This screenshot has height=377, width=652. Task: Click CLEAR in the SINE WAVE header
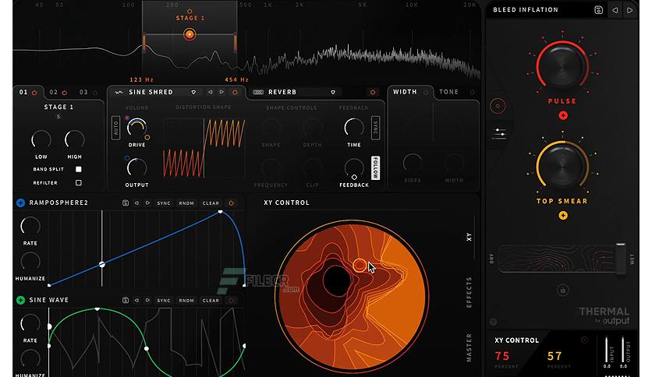211,300
